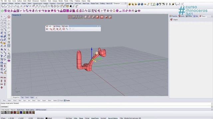Click the yellow explosion icon in left sidebar
This screenshot has height=119, width=213.
pyautogui.click(x=5, y=43)
